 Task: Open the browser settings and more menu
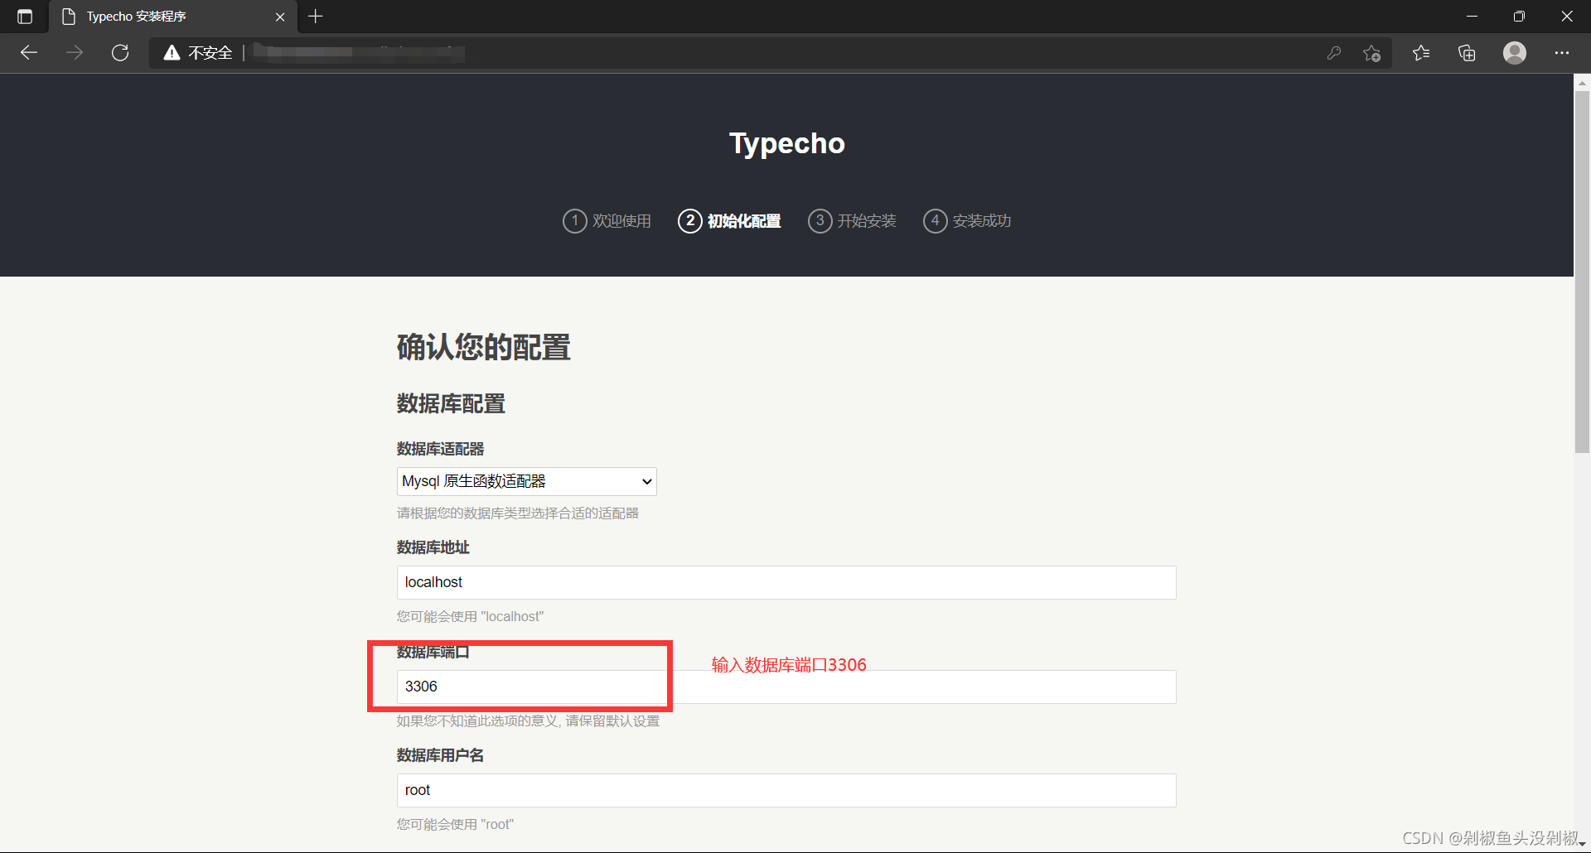coord(1562,53)
